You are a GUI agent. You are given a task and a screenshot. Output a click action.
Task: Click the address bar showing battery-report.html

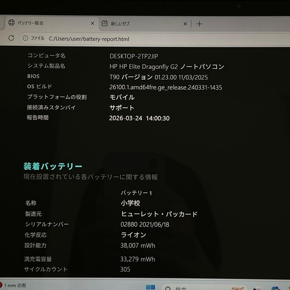click(154, 39)
